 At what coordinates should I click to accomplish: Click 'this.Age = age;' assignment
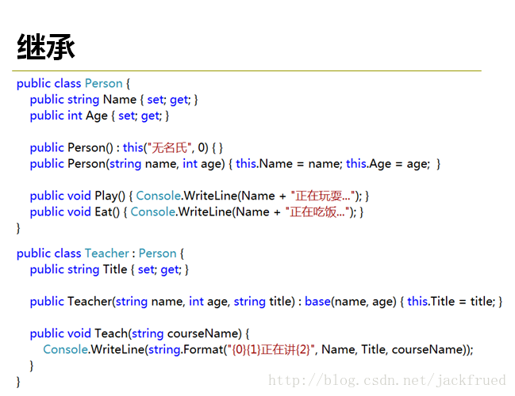[x=388, y=164]
